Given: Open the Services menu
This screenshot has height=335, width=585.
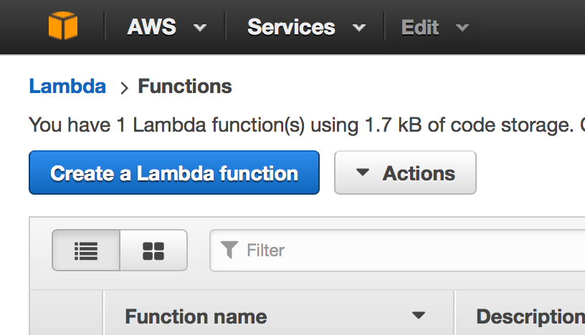Looking at the screenshot, I should 291,27.
